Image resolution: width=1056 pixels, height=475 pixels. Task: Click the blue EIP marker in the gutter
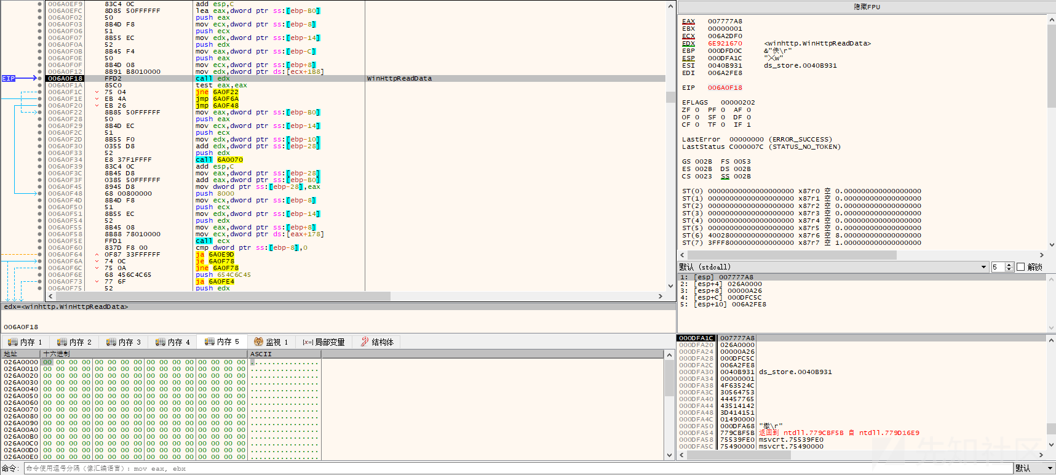coord(9,79)
